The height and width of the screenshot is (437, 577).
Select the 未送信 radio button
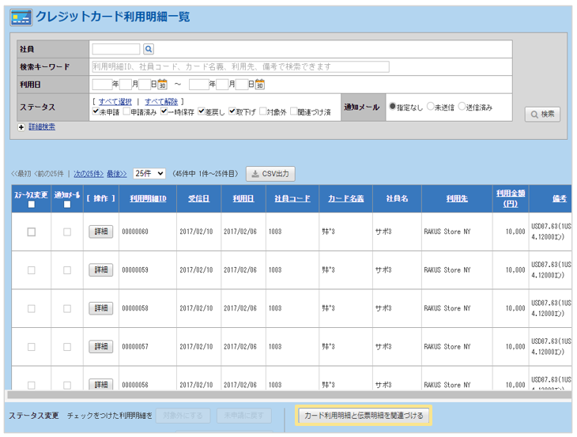(431, 106)
